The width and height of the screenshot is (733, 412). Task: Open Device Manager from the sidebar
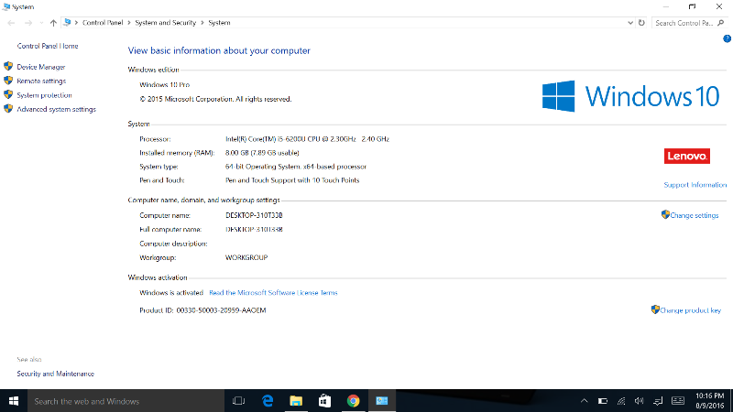pyautogui.click(x=40, y=67)
